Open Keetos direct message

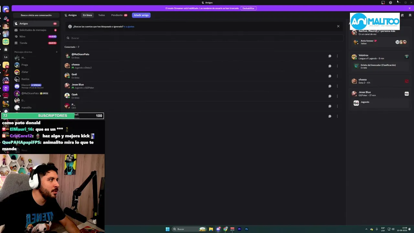[36, 79]
